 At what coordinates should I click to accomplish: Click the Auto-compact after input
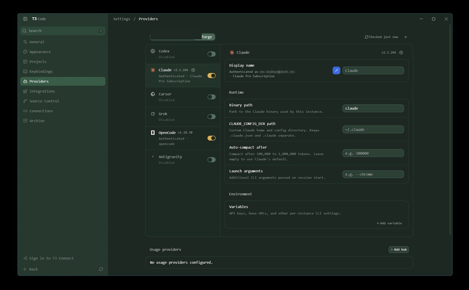pyautogui.click(x=373, y=153)
